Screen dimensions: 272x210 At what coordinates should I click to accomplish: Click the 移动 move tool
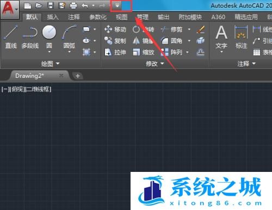click(115, 29)
